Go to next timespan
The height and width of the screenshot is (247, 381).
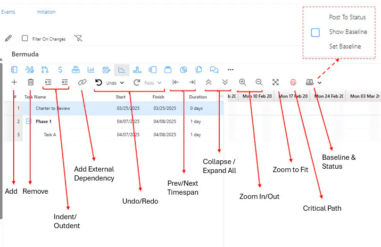tap(192, 82)
